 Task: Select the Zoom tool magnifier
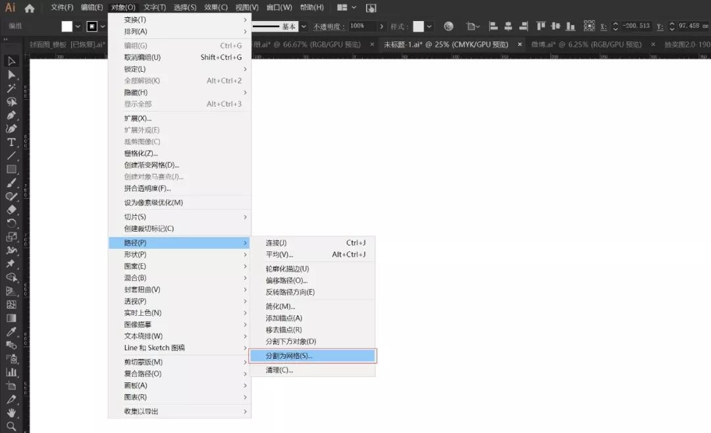[11, 426]
